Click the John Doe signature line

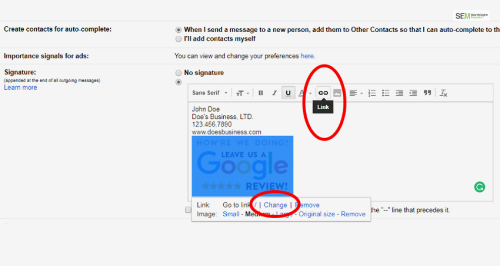pyautogui.click(x=206, y=109)
